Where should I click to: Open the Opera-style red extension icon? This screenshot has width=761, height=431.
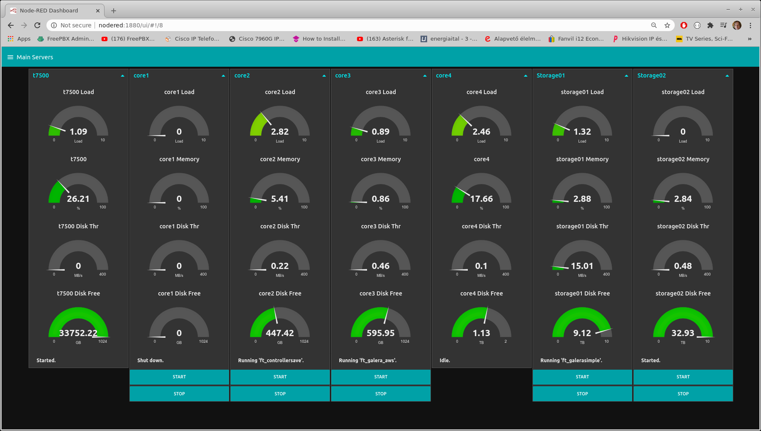coord(684,25)
